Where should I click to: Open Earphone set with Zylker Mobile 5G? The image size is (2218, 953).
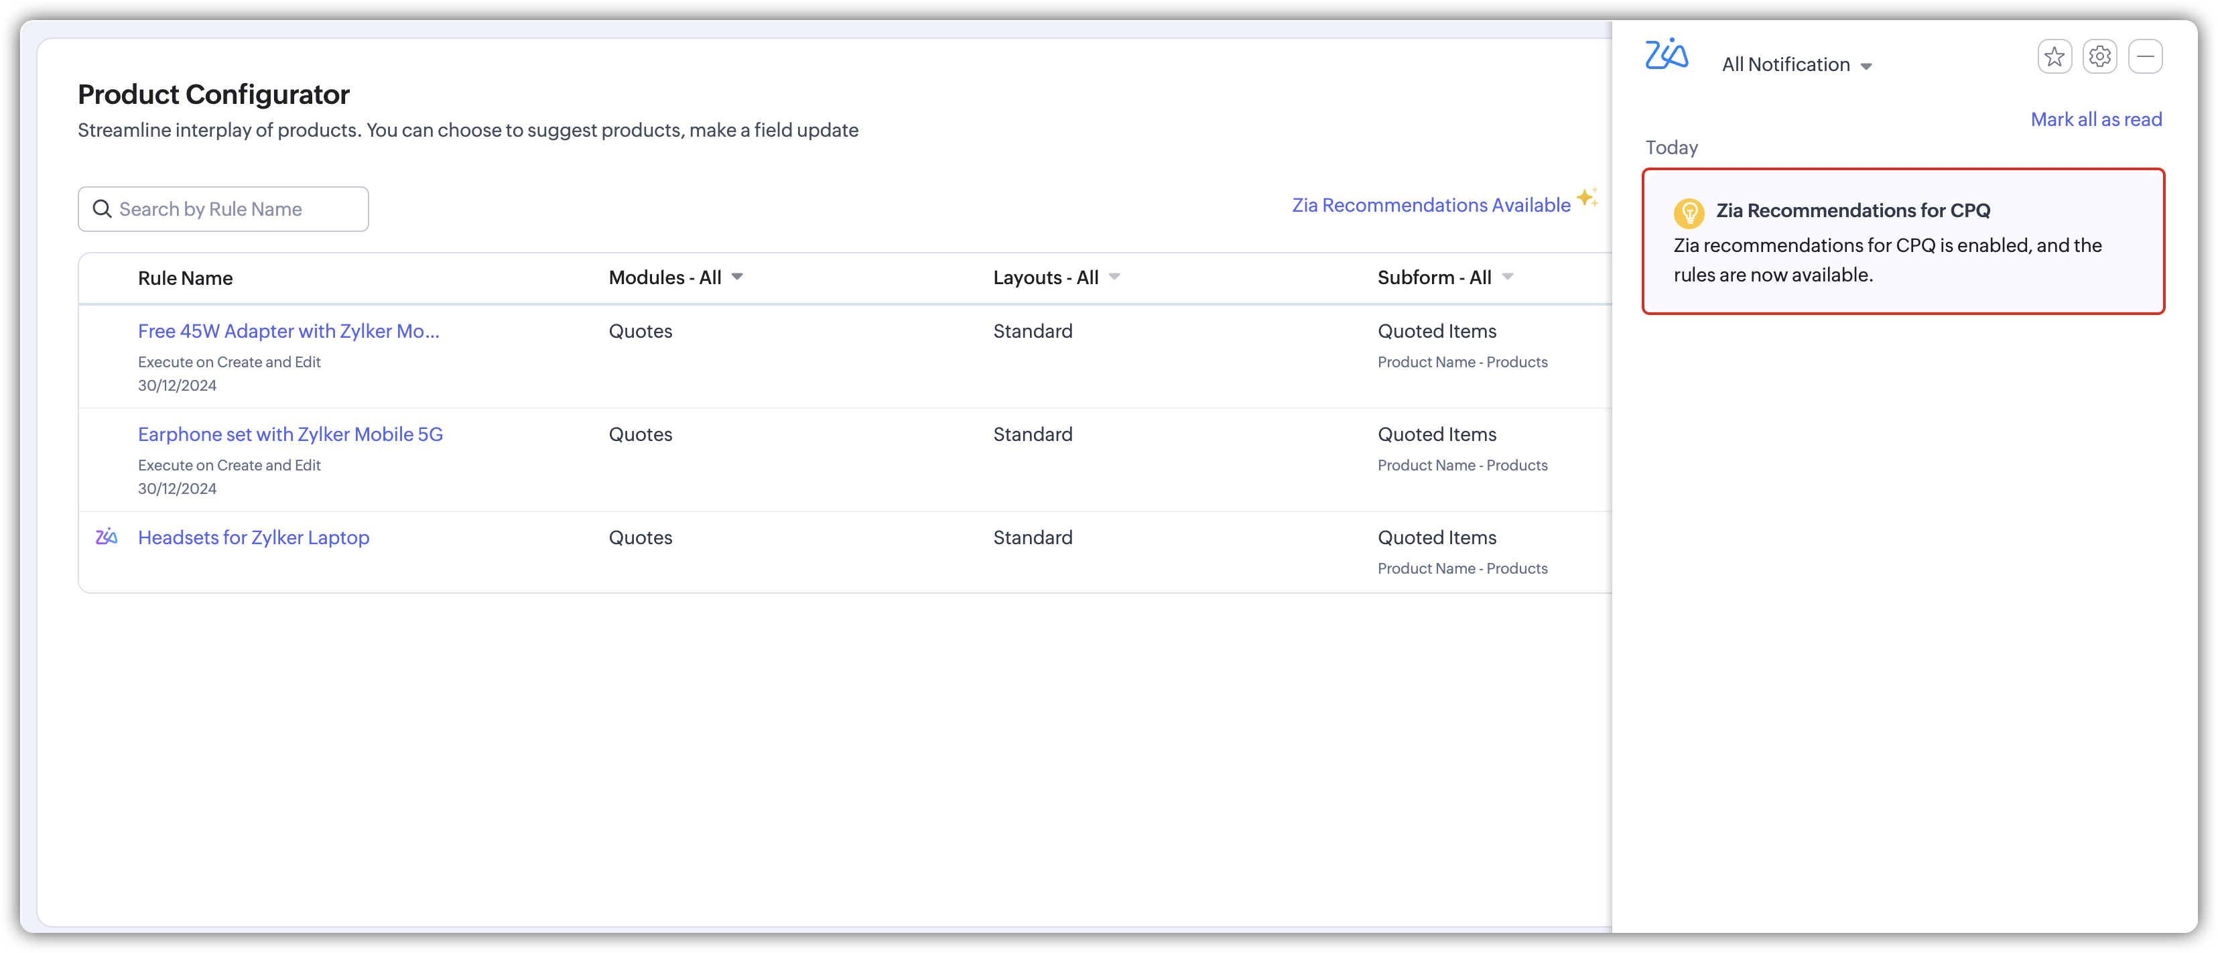click(290, 435)
